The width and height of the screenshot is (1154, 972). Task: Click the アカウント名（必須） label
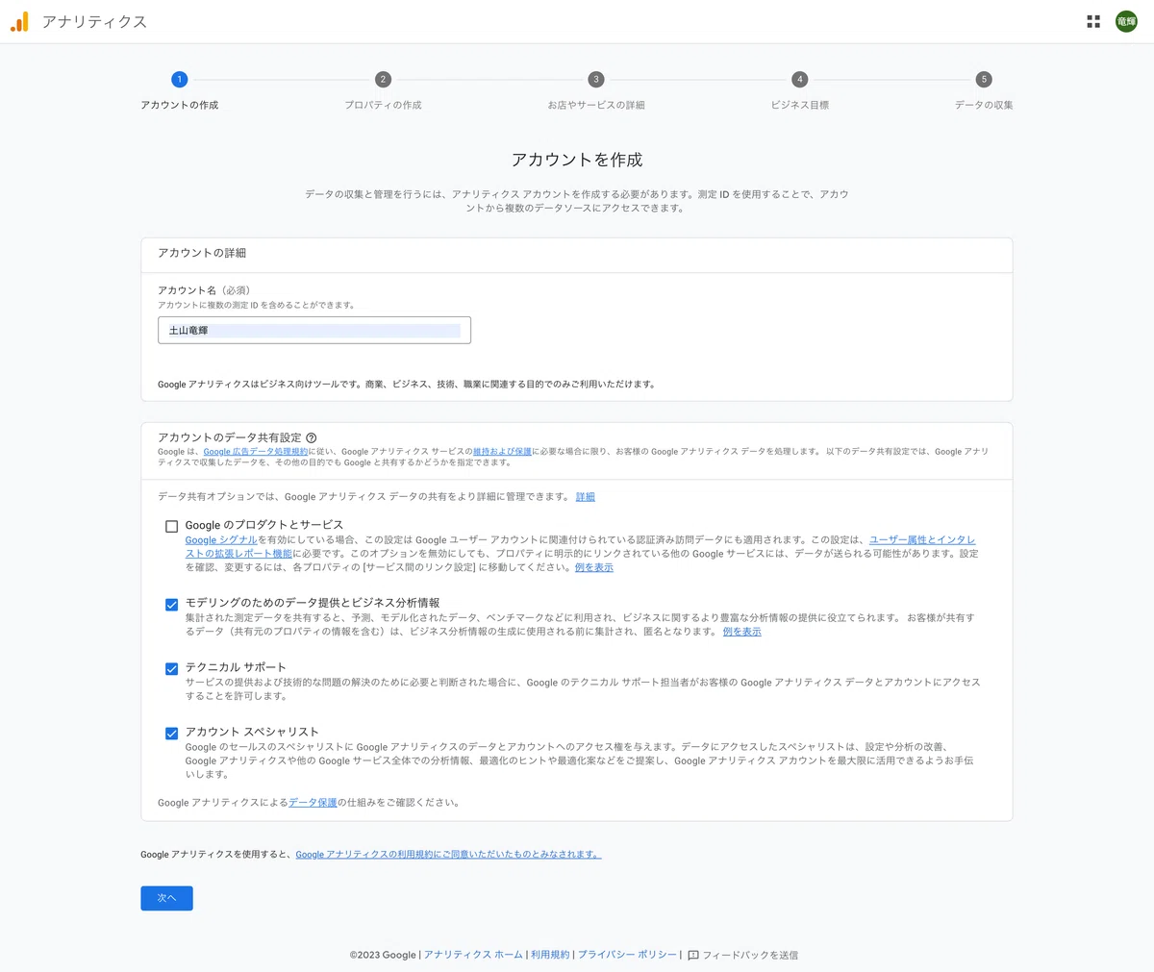[206, 290]
